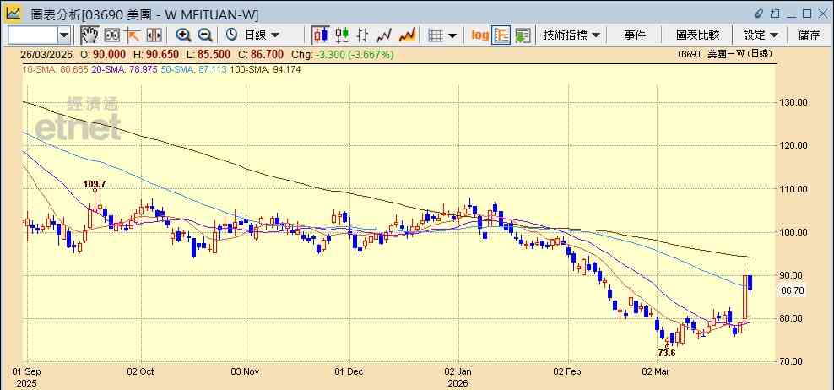Switch to red-green candlestick chart type

click(x=342, y=35)
